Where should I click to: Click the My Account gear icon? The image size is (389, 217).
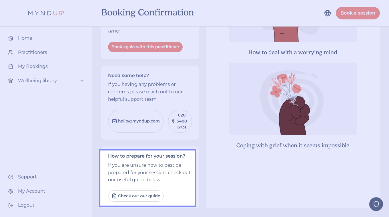click(11, 191)
